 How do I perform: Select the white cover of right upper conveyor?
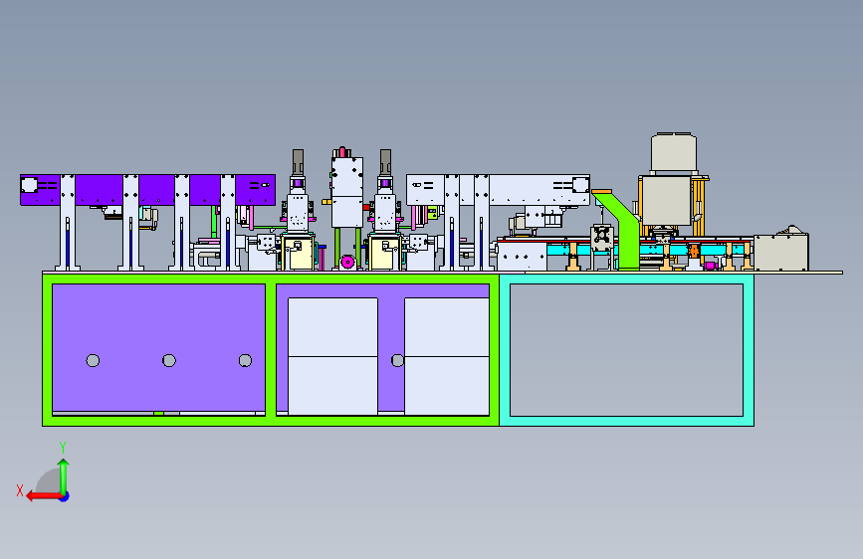[x=498, y=190]
